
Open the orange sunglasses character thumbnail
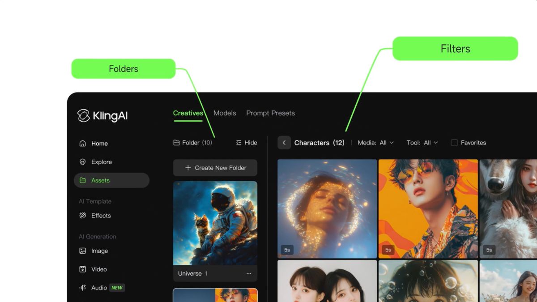428,209
